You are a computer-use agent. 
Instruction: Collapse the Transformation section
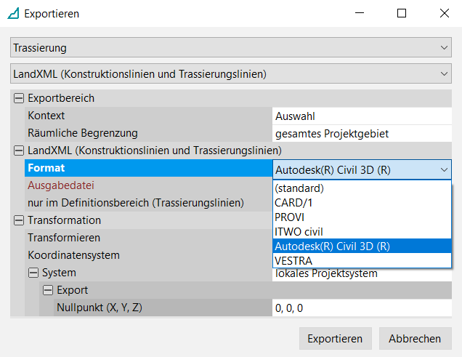pyautogui.click(x=18, y=220)
